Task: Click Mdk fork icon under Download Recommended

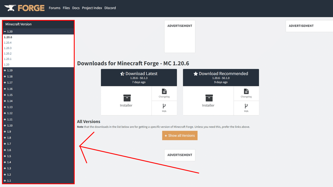Action: tap(246, 106)
